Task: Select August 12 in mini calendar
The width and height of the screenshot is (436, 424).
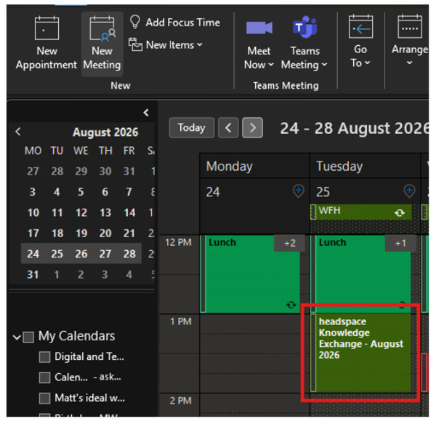Action: click(x=81, y=212)
